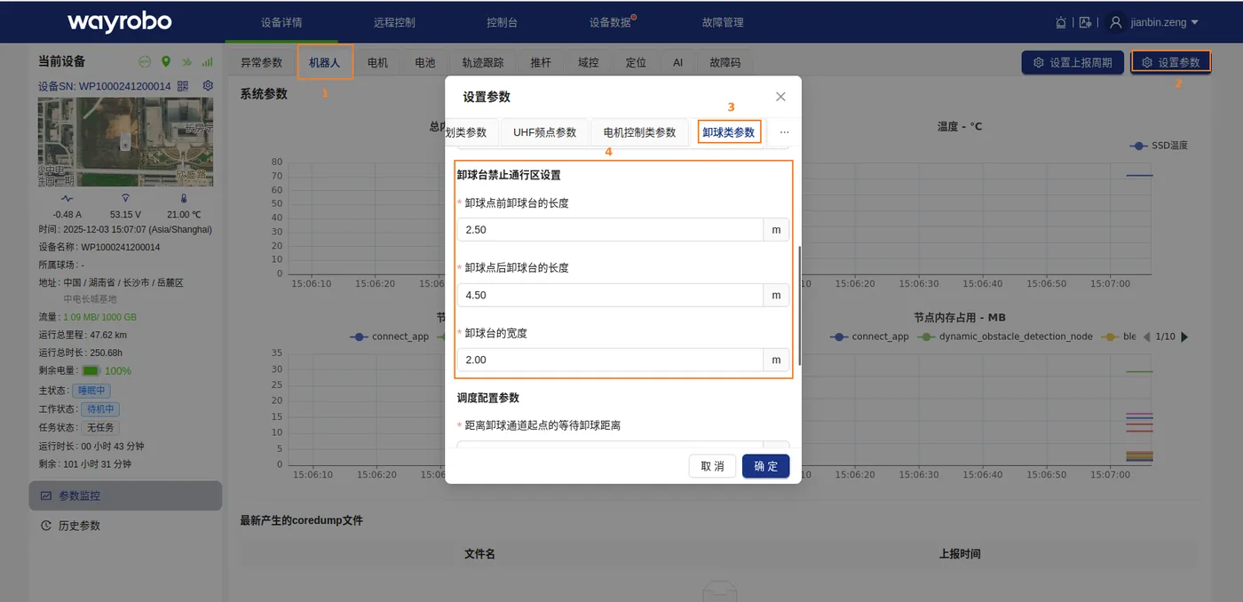Click the battery icon beside 100%
The width and height of the screenshot is (1243, 602).
tap(91, 370)
